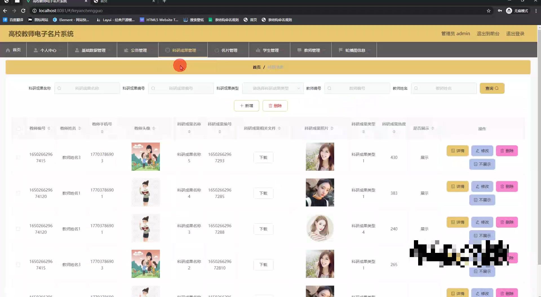Screen dimensions: 541x297
Task: Sort table by 科研成果热度 arrows
Action: 394,131
